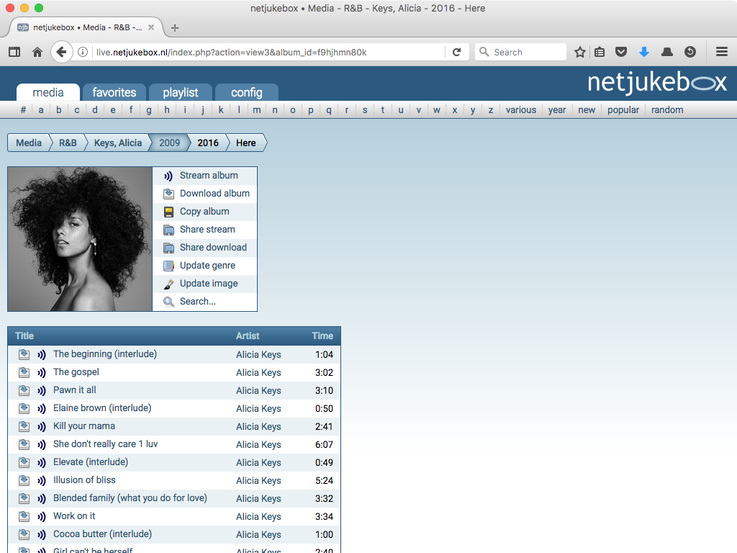Open the config tab
Viewport: 737px width, 553px height.
(x=246, y=92)
